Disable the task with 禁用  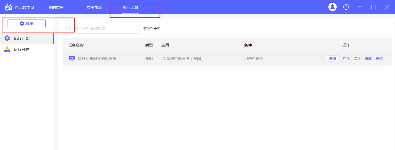(x=357, y=59)
